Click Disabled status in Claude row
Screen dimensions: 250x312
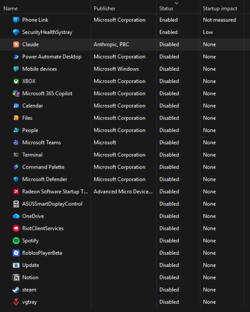click(169, 44)
